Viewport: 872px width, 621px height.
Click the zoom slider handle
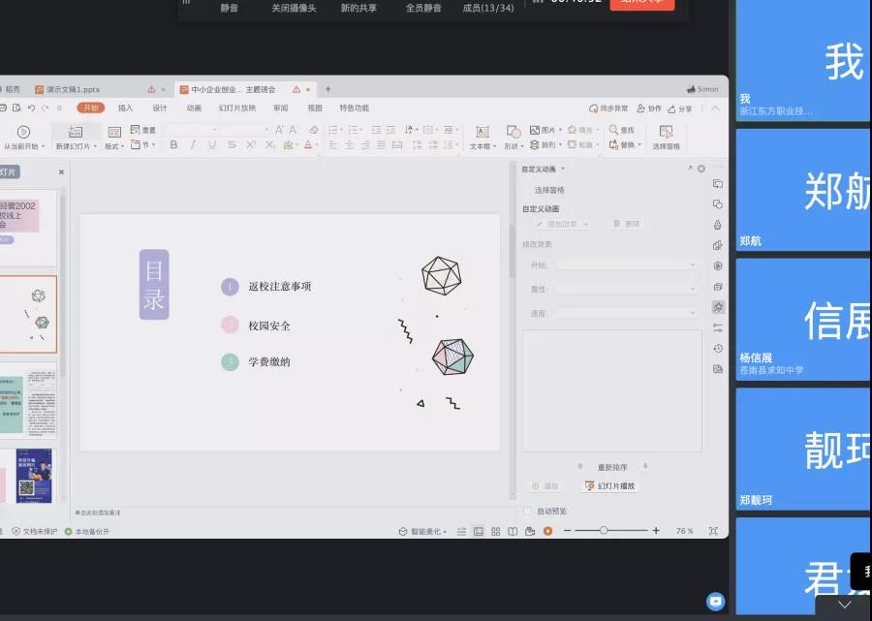[x=604, y=531]
